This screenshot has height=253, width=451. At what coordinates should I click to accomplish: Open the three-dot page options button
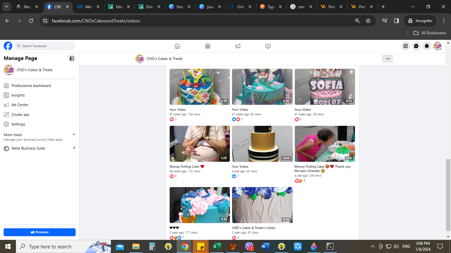click(388, 59)
